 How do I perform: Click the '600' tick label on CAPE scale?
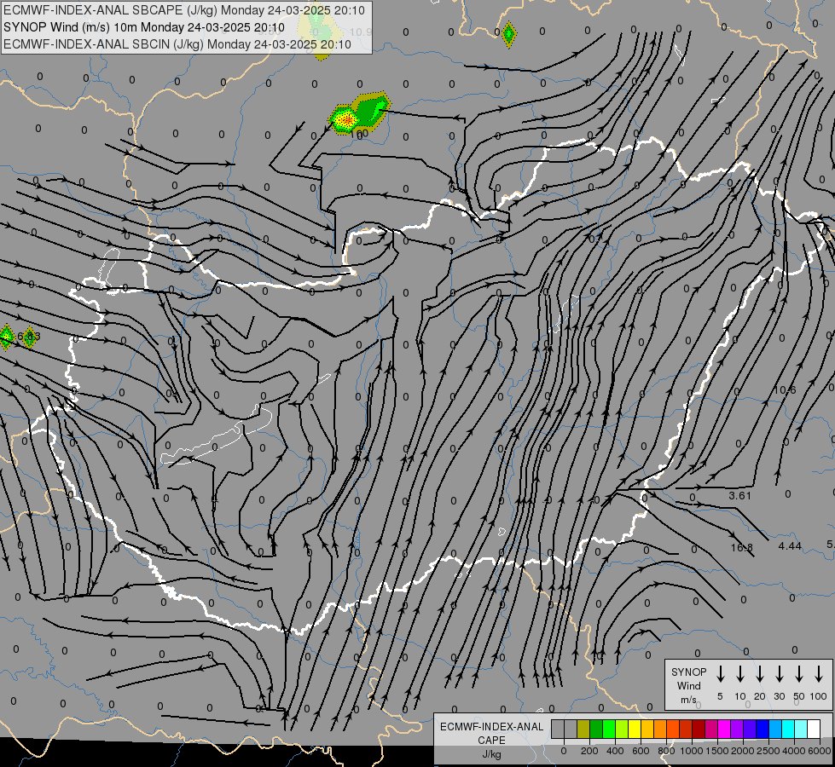click(641, 751)
